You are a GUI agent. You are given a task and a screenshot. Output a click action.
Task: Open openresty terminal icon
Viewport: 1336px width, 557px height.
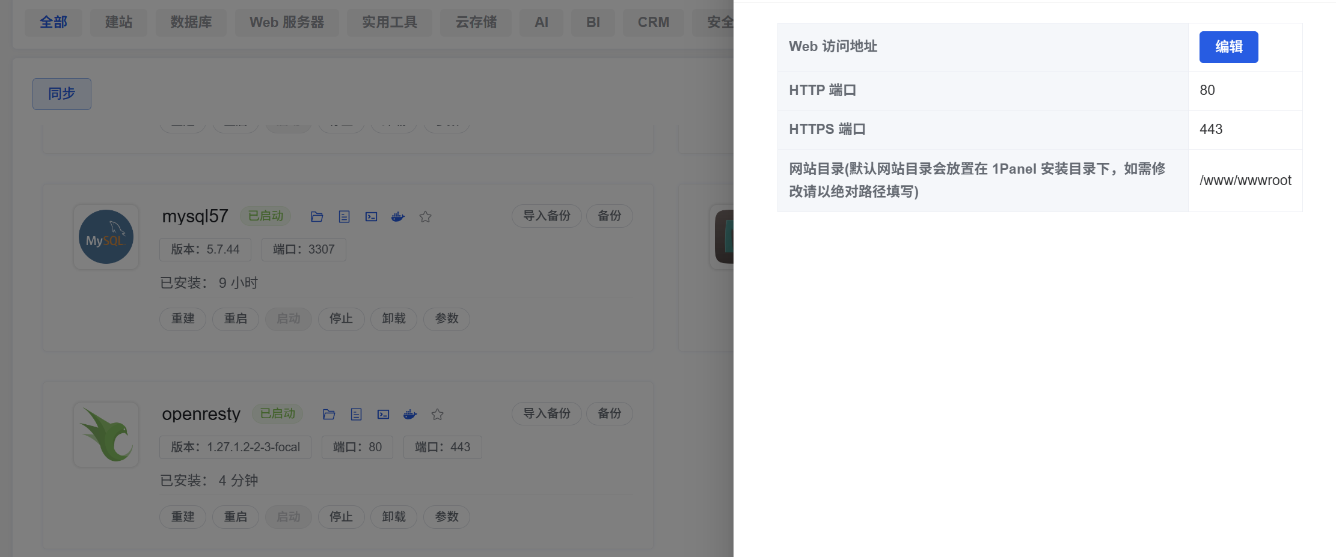pyautogui.click(x=384, y=415)
